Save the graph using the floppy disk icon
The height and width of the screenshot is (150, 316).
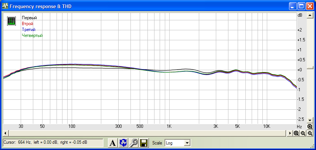[143, 143]
